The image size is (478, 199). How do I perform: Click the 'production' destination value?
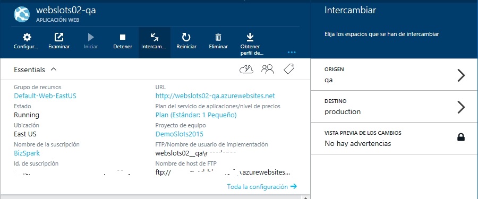coord(343,111)
